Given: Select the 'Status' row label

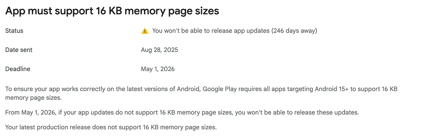Looking at the screenshot, I should click(14, 31).
